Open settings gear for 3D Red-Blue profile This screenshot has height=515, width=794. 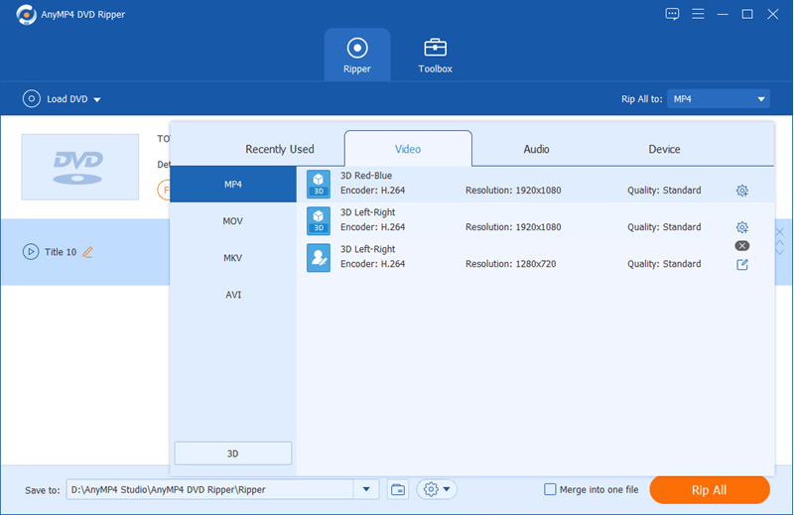(741, 191)
